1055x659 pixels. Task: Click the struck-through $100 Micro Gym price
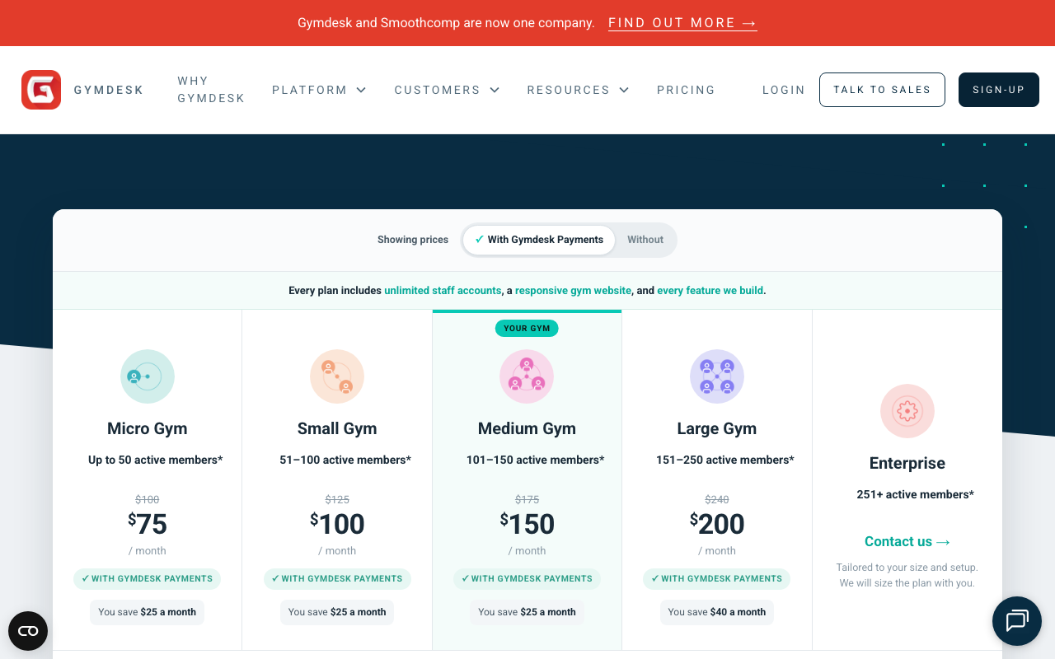(x=148, y=499)
